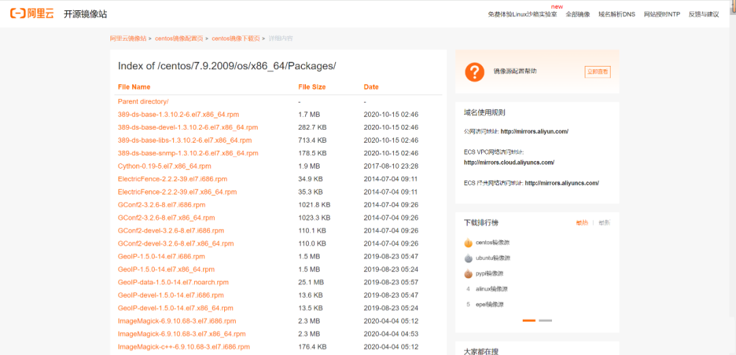Click the 1021.8 KB file size cell
The image size is (736, 355).
(x=314, y=205)
